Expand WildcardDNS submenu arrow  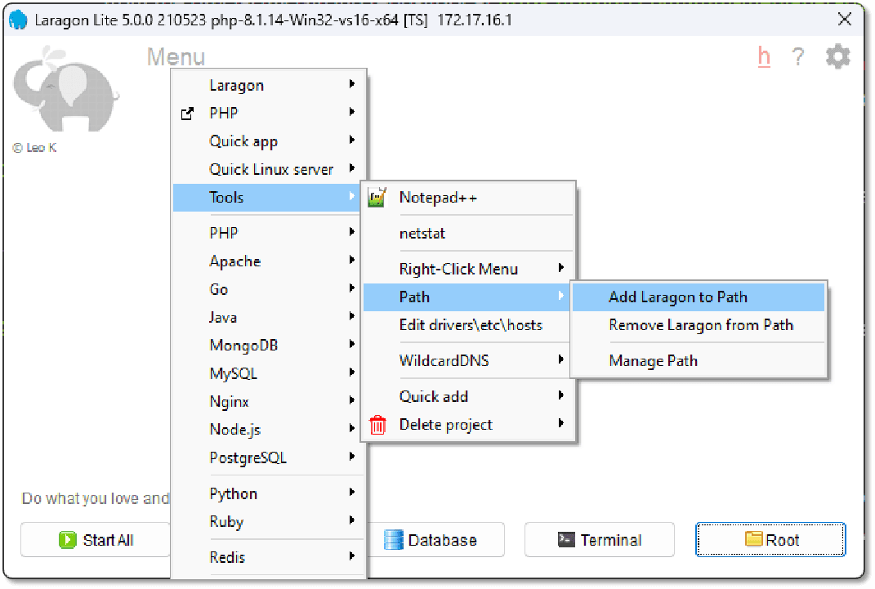(560, 359)
